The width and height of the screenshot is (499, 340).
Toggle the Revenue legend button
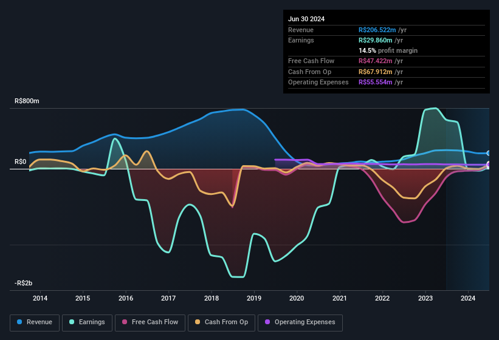coord(35,322)
